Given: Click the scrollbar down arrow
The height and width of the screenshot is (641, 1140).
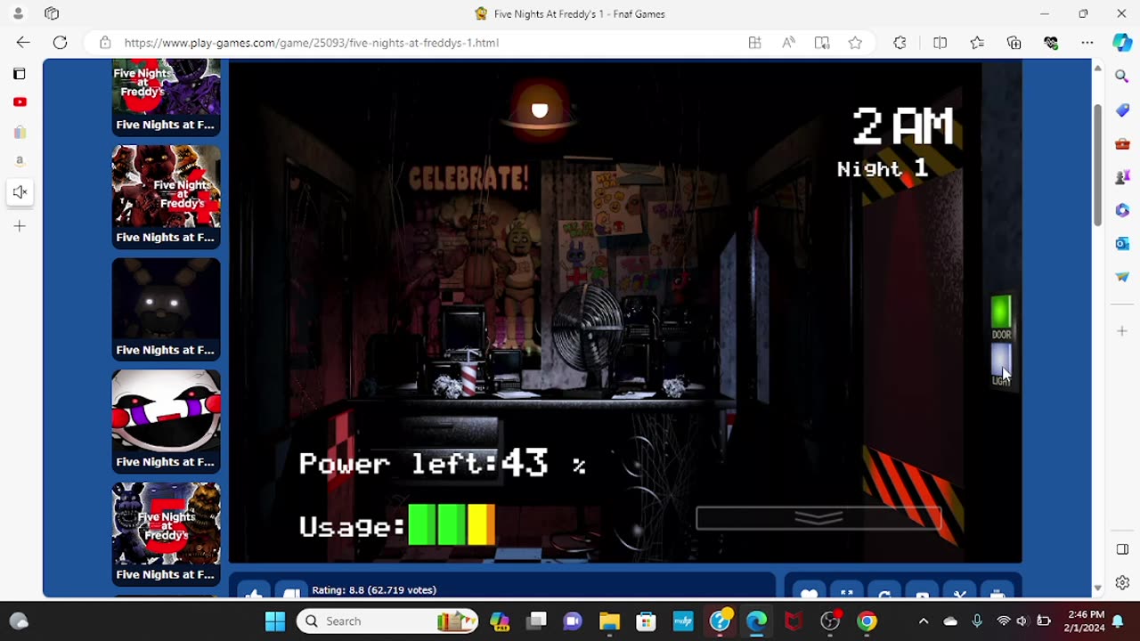Looking at the screenshot, I should tap(1097, 588).
